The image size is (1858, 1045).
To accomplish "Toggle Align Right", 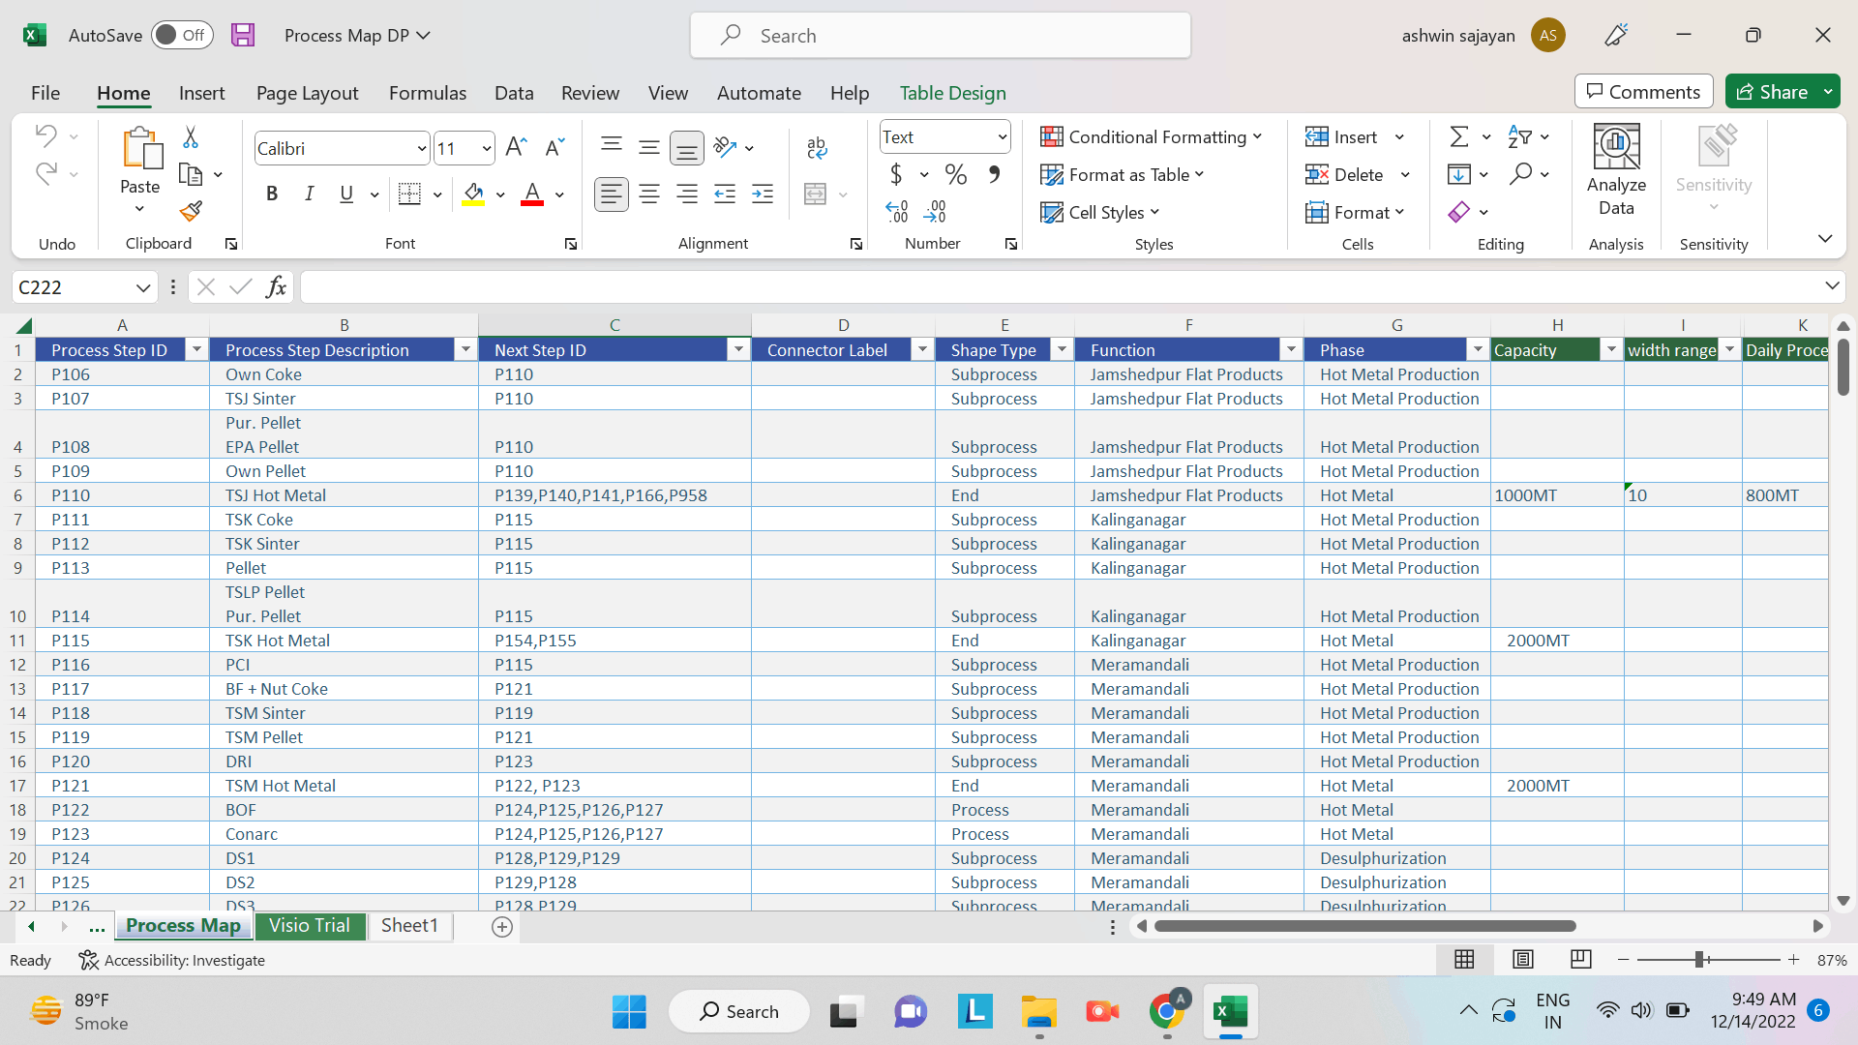I will coord(687,194).
